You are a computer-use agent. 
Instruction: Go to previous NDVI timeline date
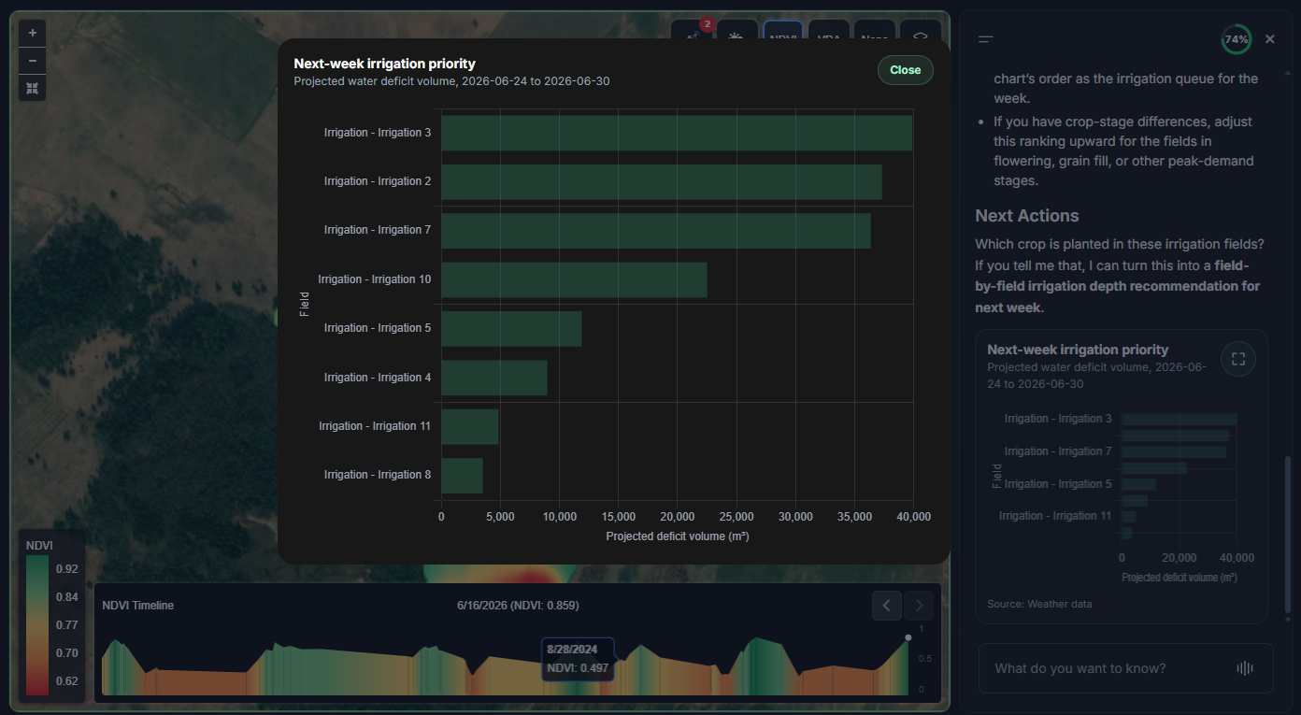click(887, 606)
